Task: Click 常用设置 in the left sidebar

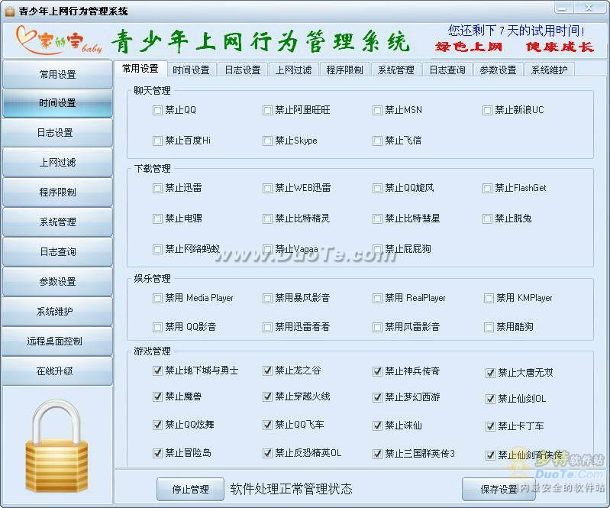Action: point(57,74)
